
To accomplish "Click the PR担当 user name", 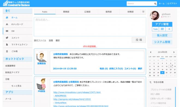I will (x=41, y=91).
